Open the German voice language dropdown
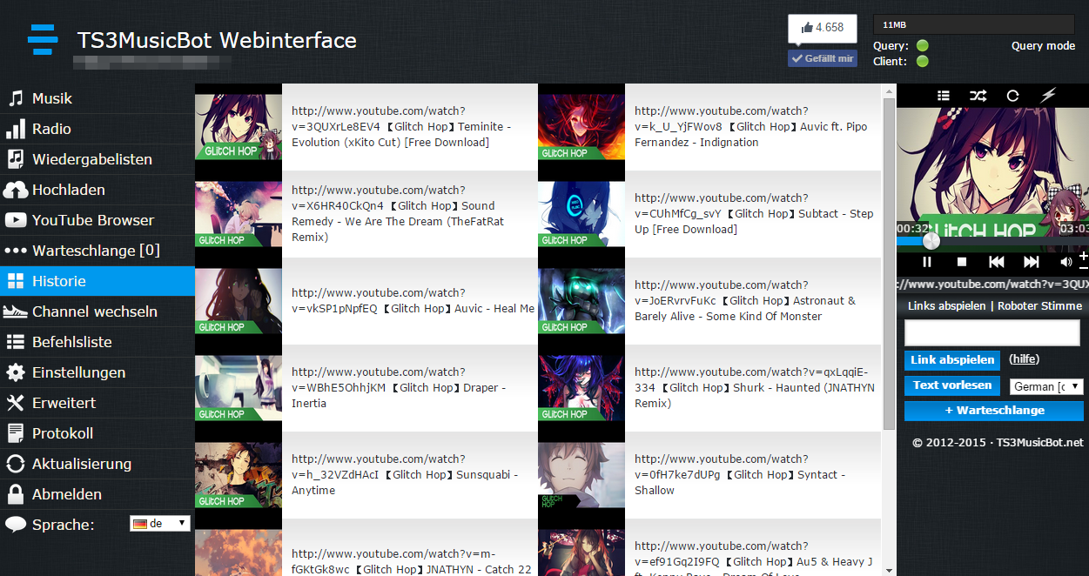The width and height of the screenshot is (1089, 576). click(x=1046, y=386)
